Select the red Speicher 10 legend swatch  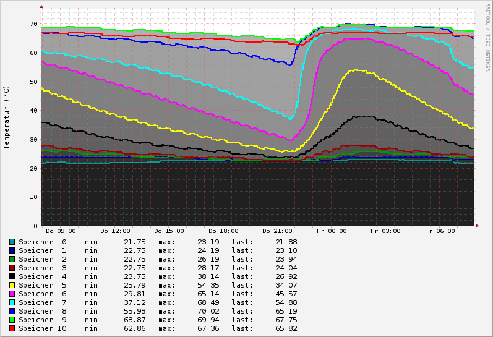pyautogui.click(x=12, y=328)
